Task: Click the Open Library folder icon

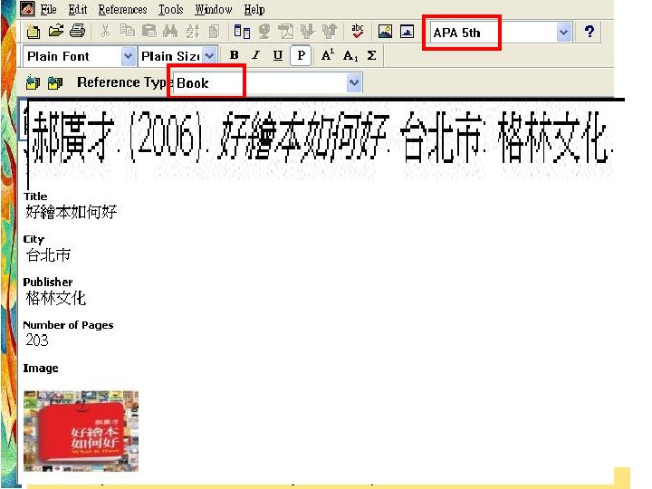Action: point(56,31)
